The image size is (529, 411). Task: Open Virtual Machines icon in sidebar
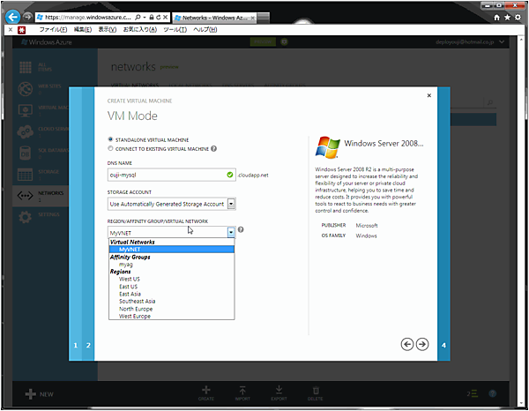pos(26,110)
